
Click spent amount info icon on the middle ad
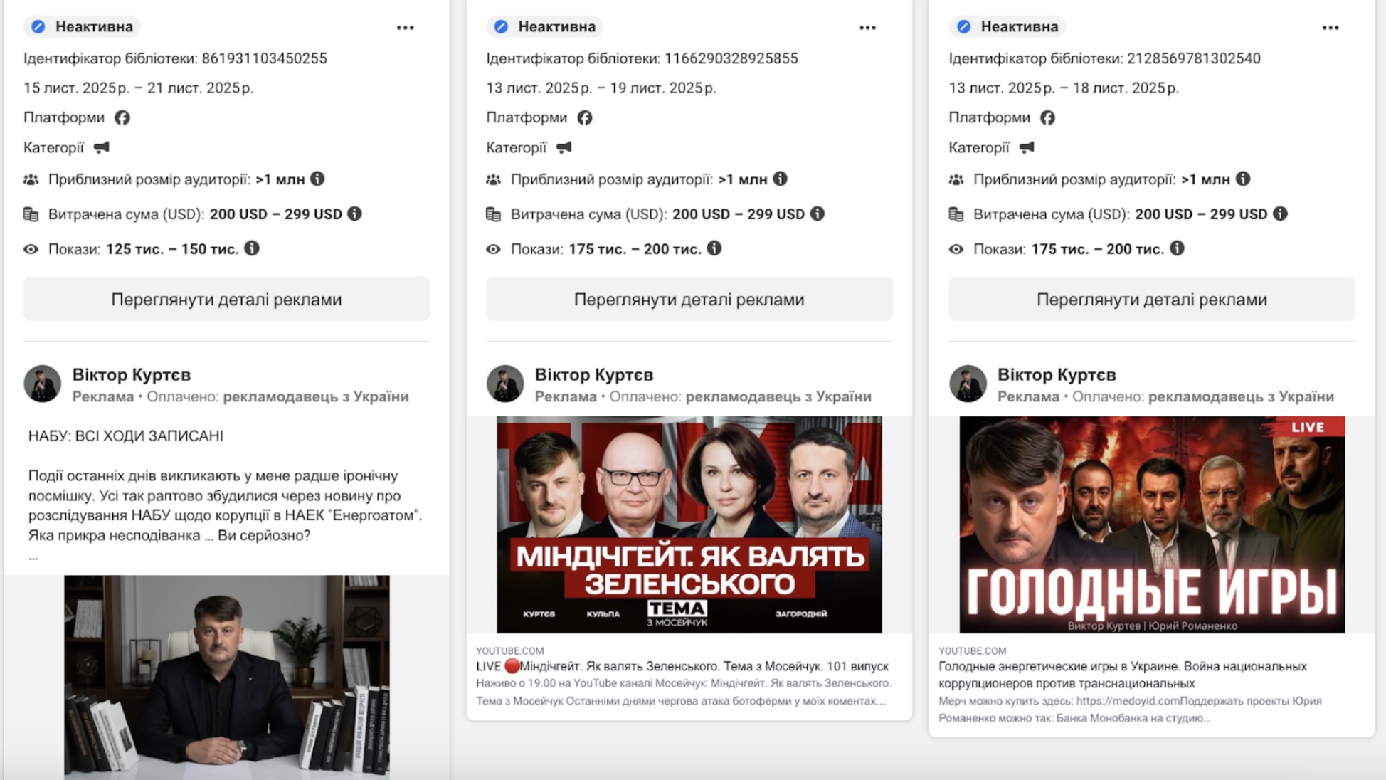[x=817, y=214]
